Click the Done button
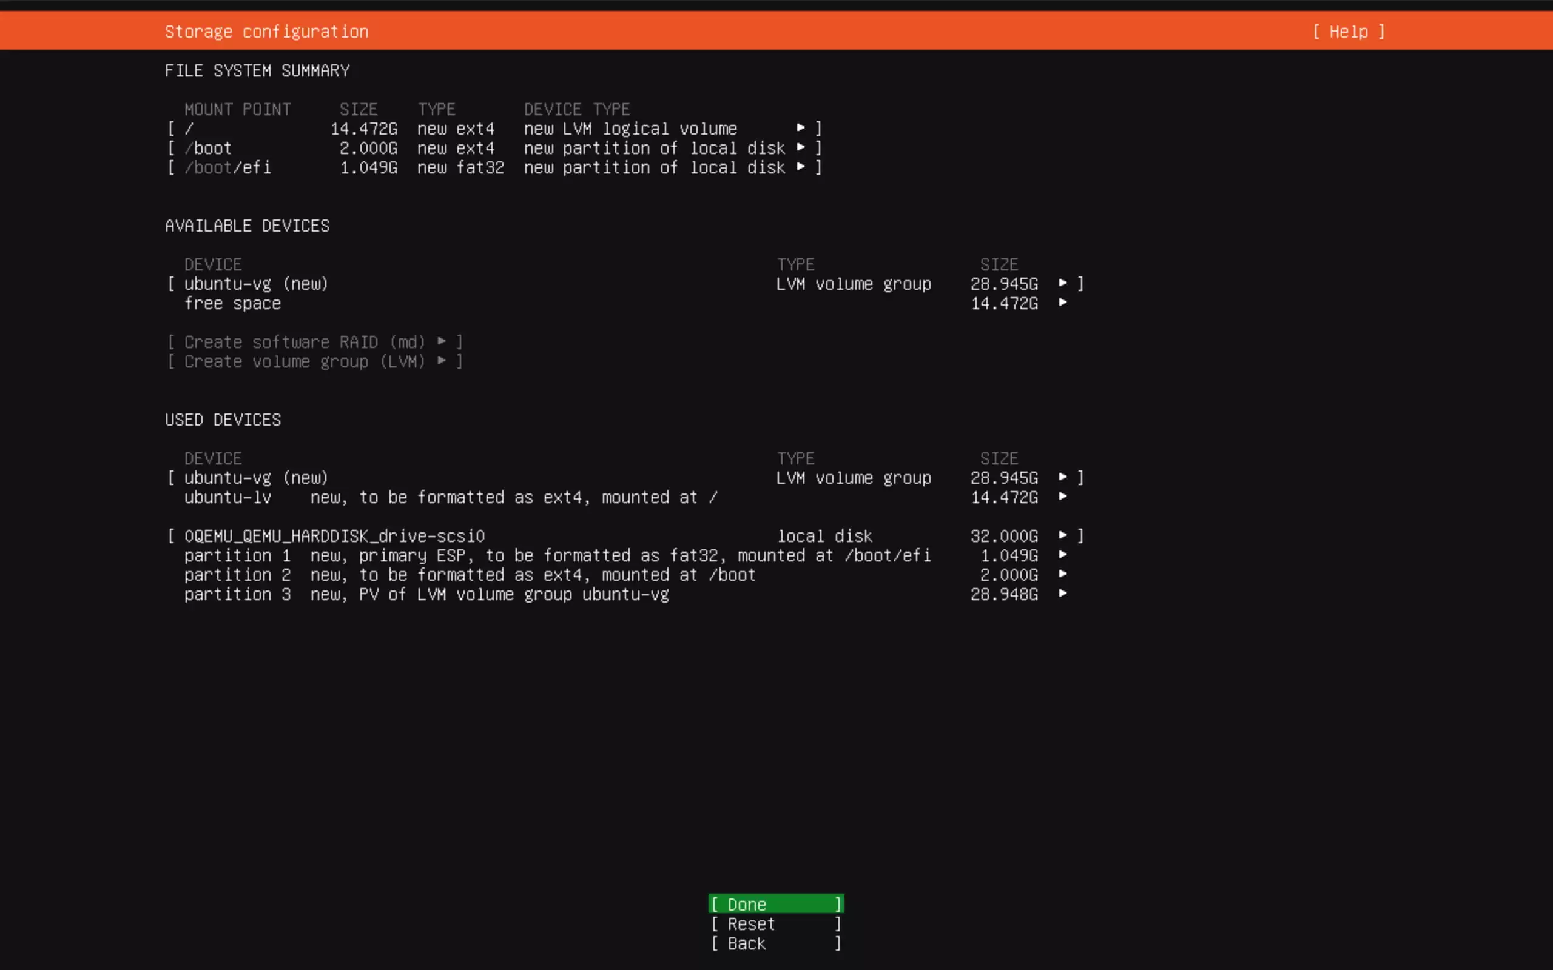The image size is (1553, 970). 775,904
